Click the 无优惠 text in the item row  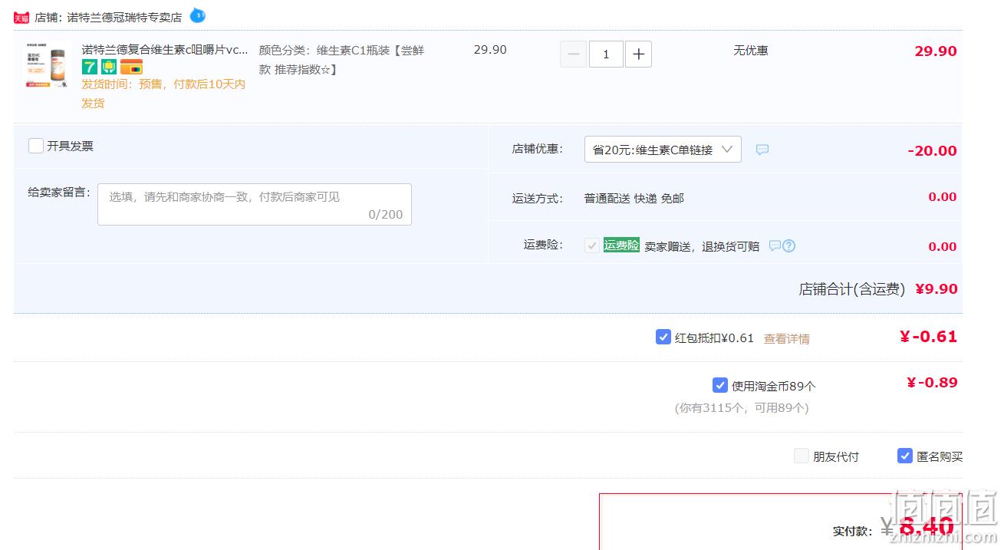tap(751, 50)
